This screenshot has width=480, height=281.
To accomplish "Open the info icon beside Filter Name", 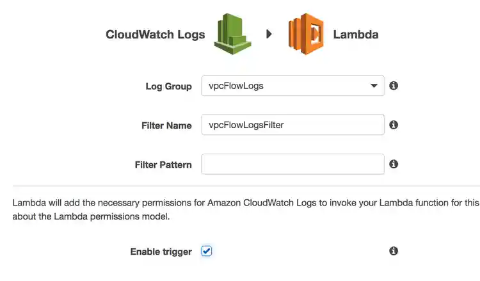I will [x=394, y=125].
